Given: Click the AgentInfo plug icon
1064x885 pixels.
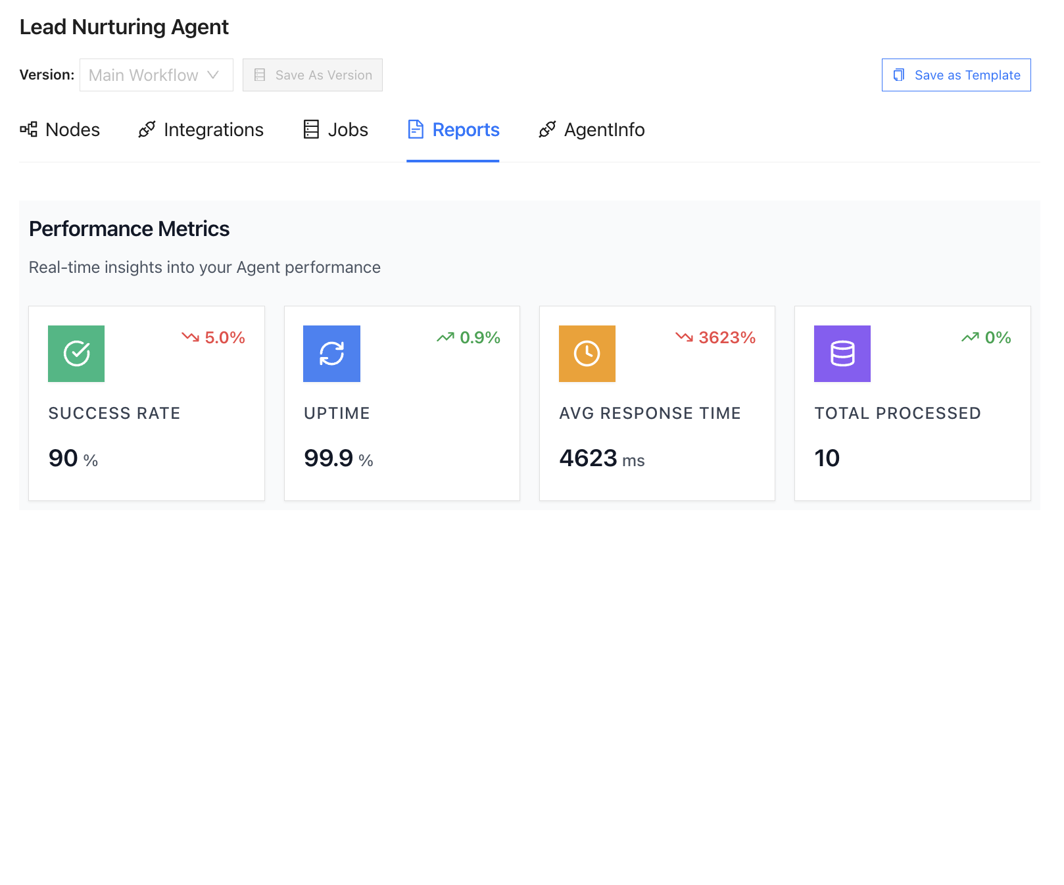Looking at the screenshot, I should [x=547, y=130].
